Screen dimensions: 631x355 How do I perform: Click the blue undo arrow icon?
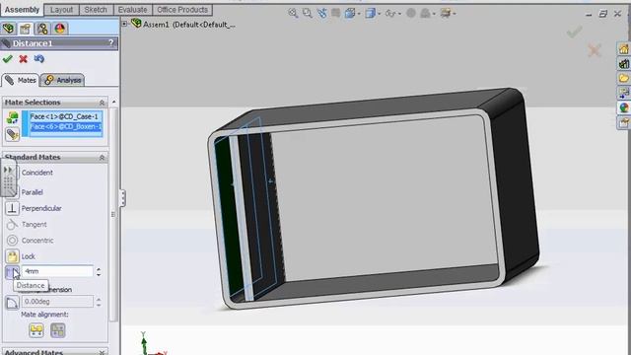[39, 59]
